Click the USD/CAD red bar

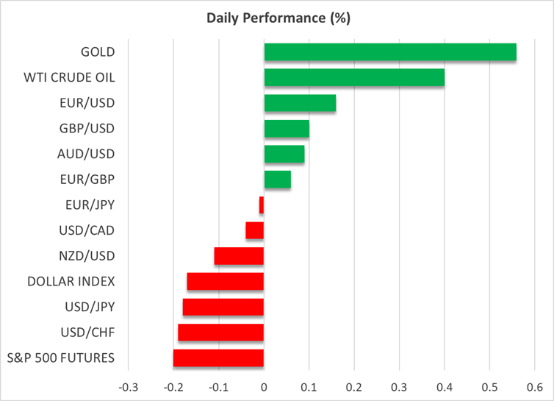point(254,230)
